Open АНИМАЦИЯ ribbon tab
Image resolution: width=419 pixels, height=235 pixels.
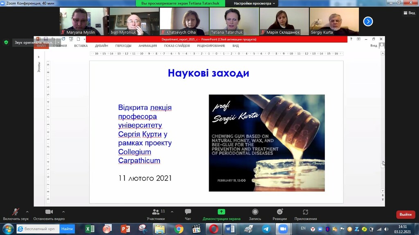[x=147, y=46]
